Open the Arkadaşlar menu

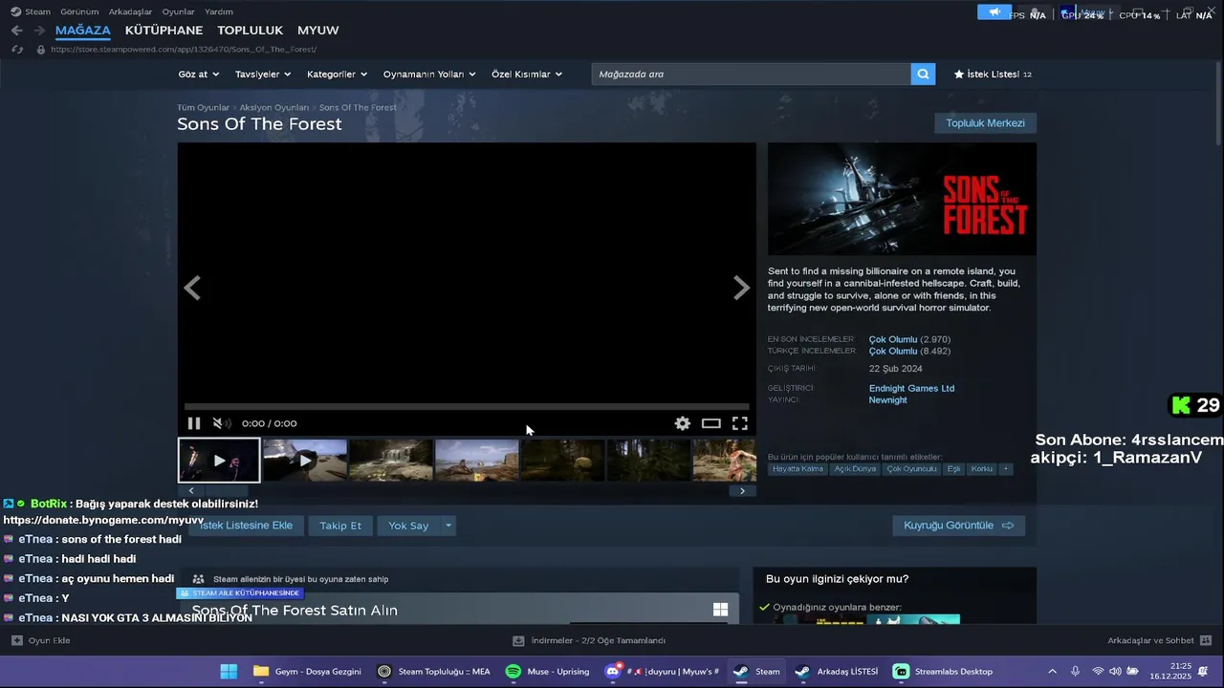tap(130, 11)
